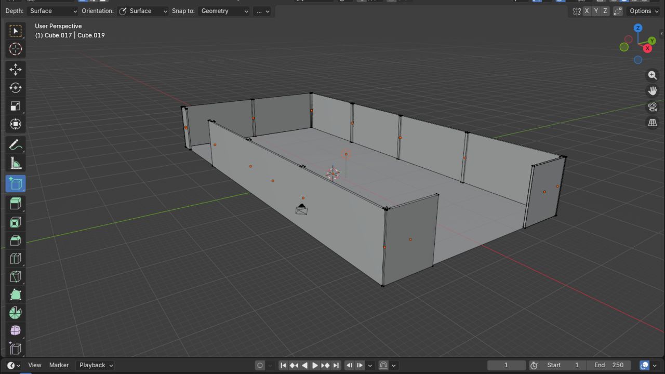Select the Knife tool
This screenshot has width=665, height=374.
tap(16, 277)
